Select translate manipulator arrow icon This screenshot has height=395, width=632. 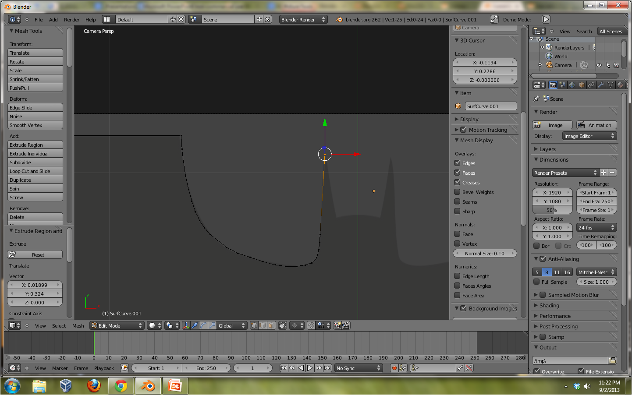[x=195, y=325]
